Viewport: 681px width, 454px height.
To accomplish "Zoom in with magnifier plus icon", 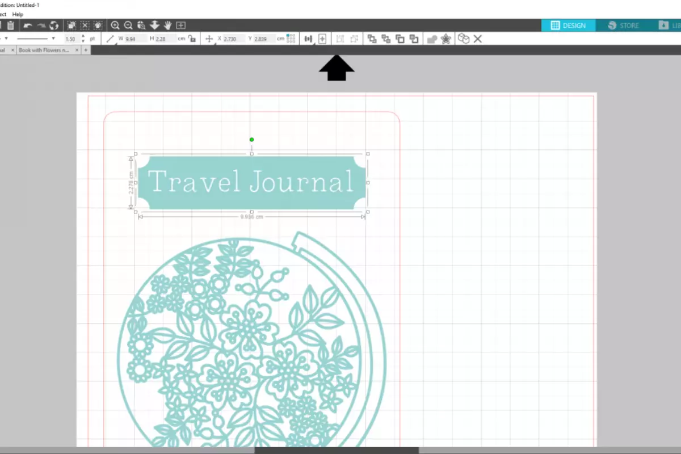I will [115, 26].
